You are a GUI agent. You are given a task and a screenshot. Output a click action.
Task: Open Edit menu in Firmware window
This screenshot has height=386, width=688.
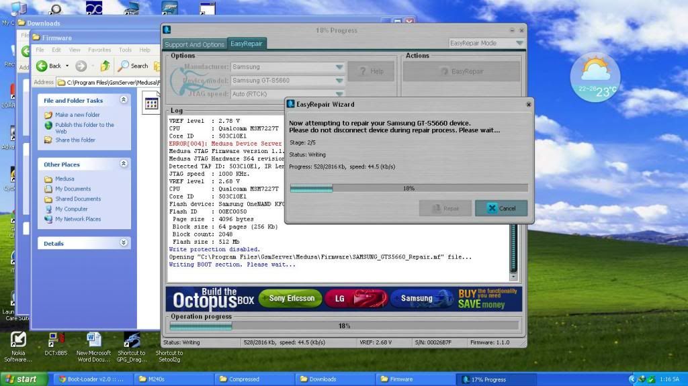[56, 50]
